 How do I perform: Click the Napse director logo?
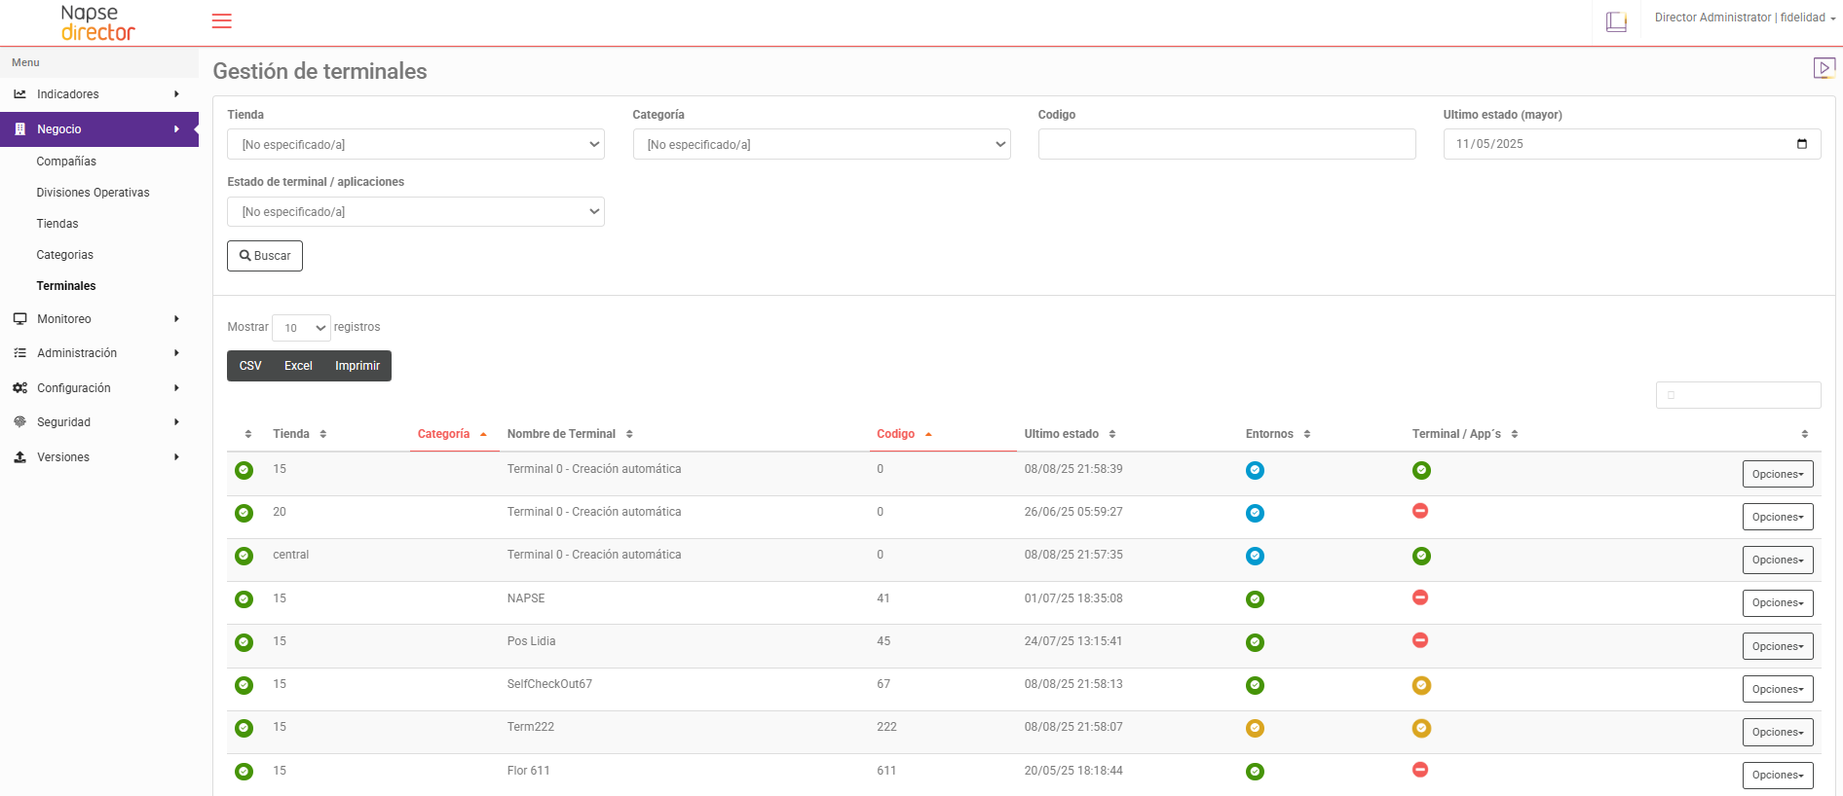tap(97, 22)
